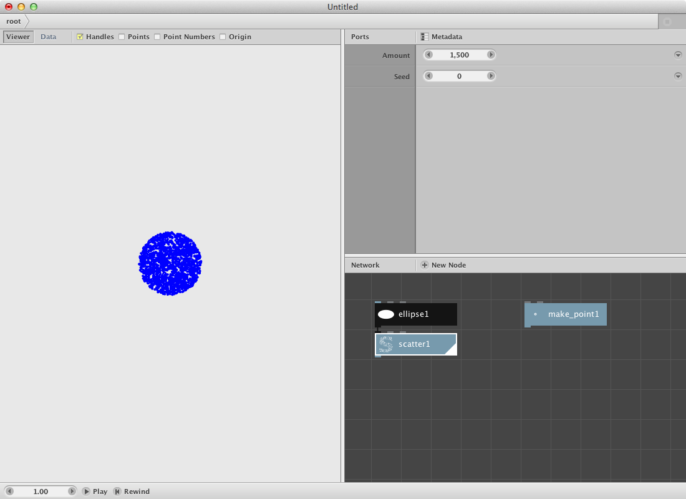686x499 pixels.
Task: Switch to the Data tab
Action: pyautogui.click(x=48, y=37)
